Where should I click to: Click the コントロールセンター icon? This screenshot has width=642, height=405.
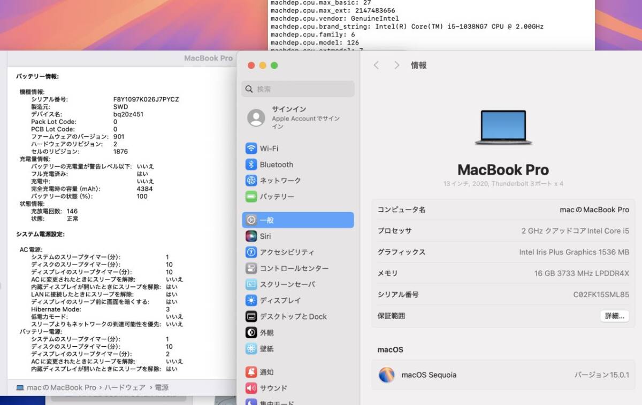click(251, 268)
